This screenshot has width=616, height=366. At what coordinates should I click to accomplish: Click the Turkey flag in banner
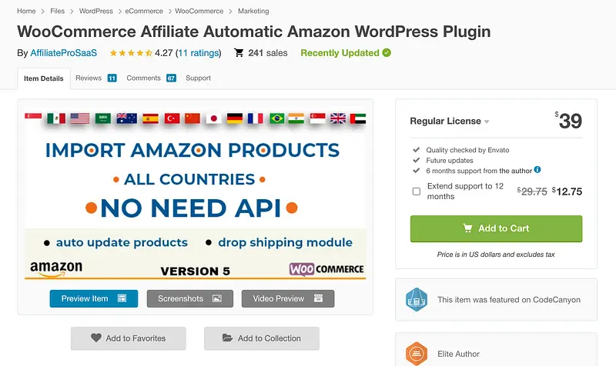coord(172,118)
